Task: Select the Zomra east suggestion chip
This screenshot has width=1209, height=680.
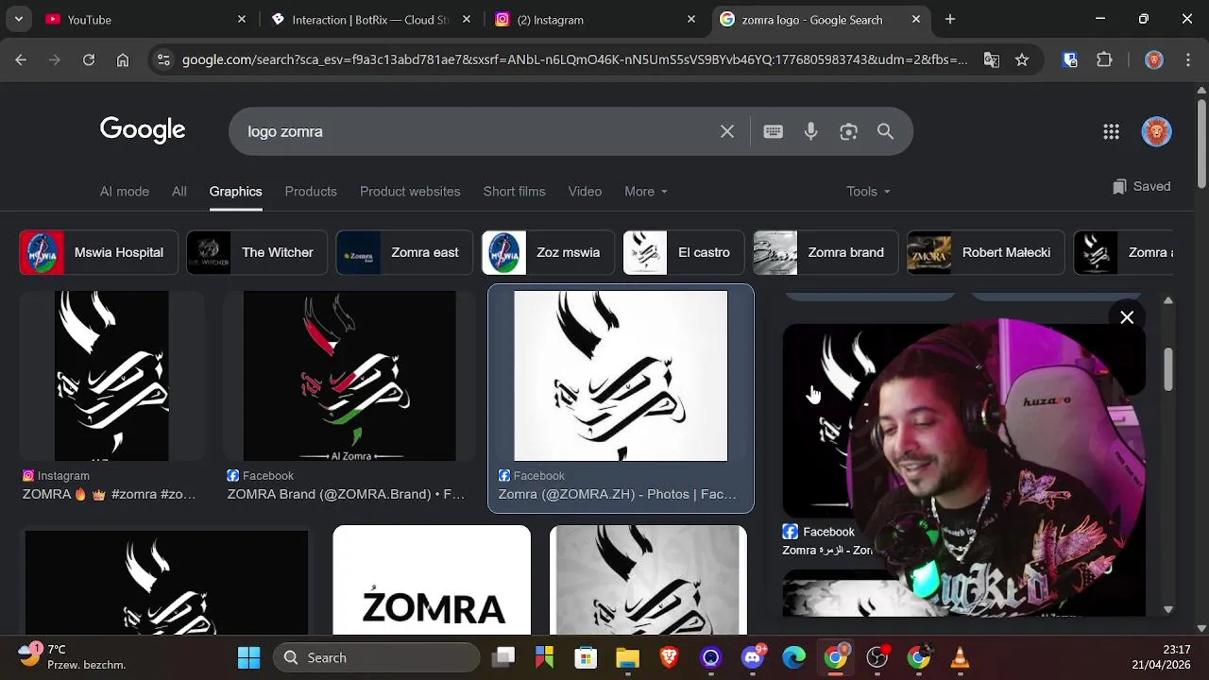Action: tap(404, 252)
